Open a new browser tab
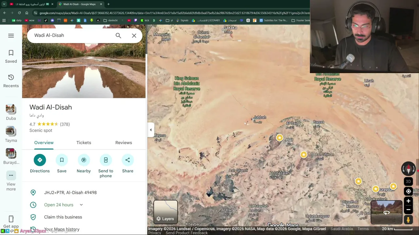Image resolution: width=419 pixels, height=235 pixels. pyautogui.click(x=108, y=4)
